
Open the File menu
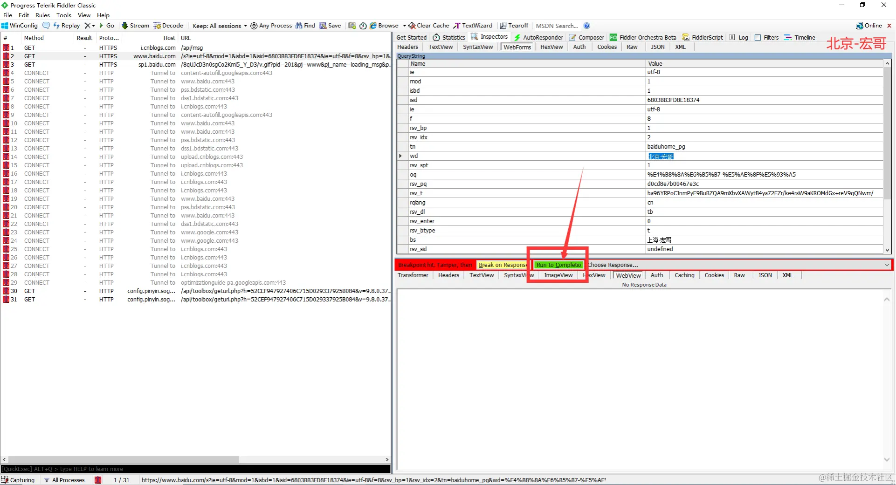point(7,15)
